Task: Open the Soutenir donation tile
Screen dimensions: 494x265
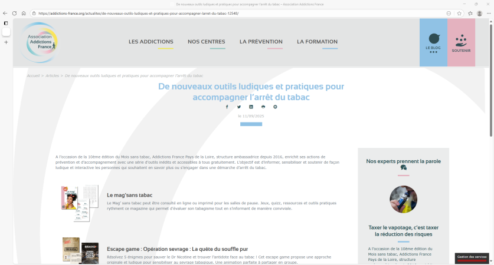Action: (461, 42)
